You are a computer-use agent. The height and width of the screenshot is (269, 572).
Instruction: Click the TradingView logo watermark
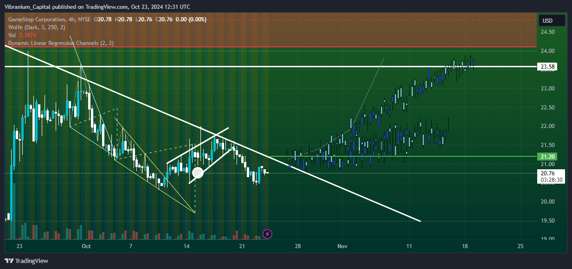point(26,261)
